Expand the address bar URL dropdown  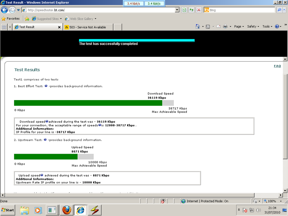(x=177, y=10)
